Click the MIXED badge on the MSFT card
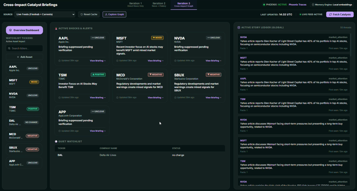The height and width of the screenshot is (191, 357). click(x=157, y=38)
